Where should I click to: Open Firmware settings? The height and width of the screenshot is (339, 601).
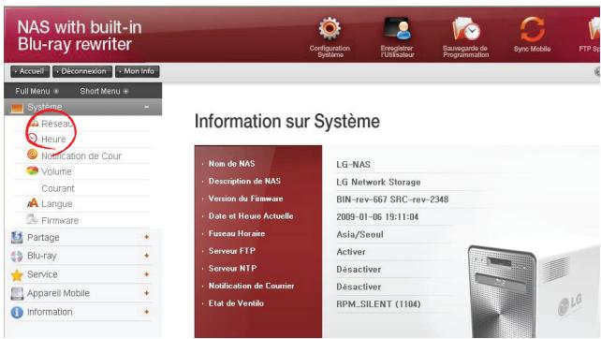click(x=60, y=220)
